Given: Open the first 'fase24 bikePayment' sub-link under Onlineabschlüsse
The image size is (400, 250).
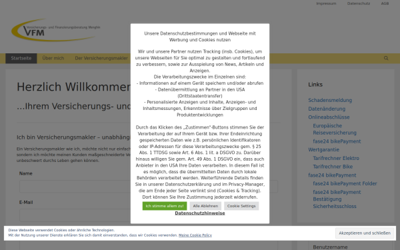Looking at the screenshot, I should pyautogui.click(x=337, y=141).
